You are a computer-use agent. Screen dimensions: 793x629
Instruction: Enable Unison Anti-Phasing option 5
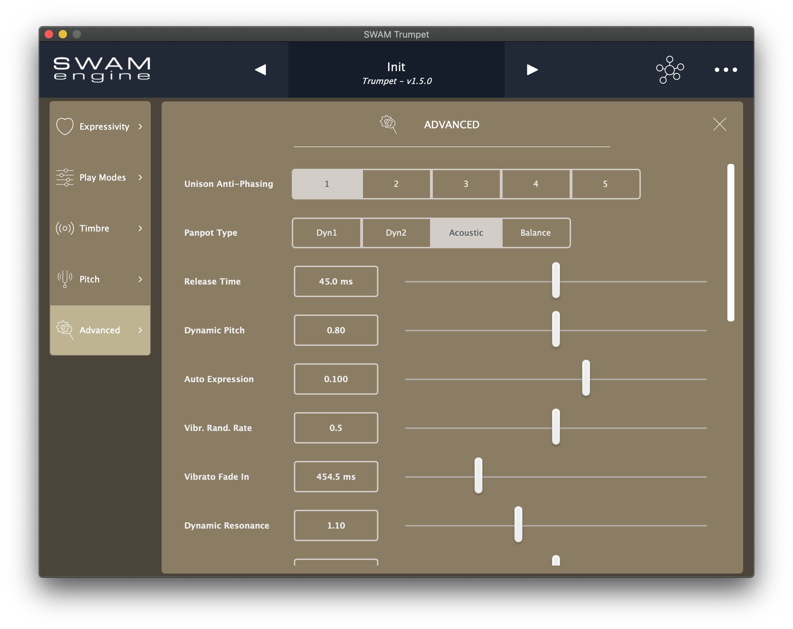pyautogui.click(x=606, y=184)
